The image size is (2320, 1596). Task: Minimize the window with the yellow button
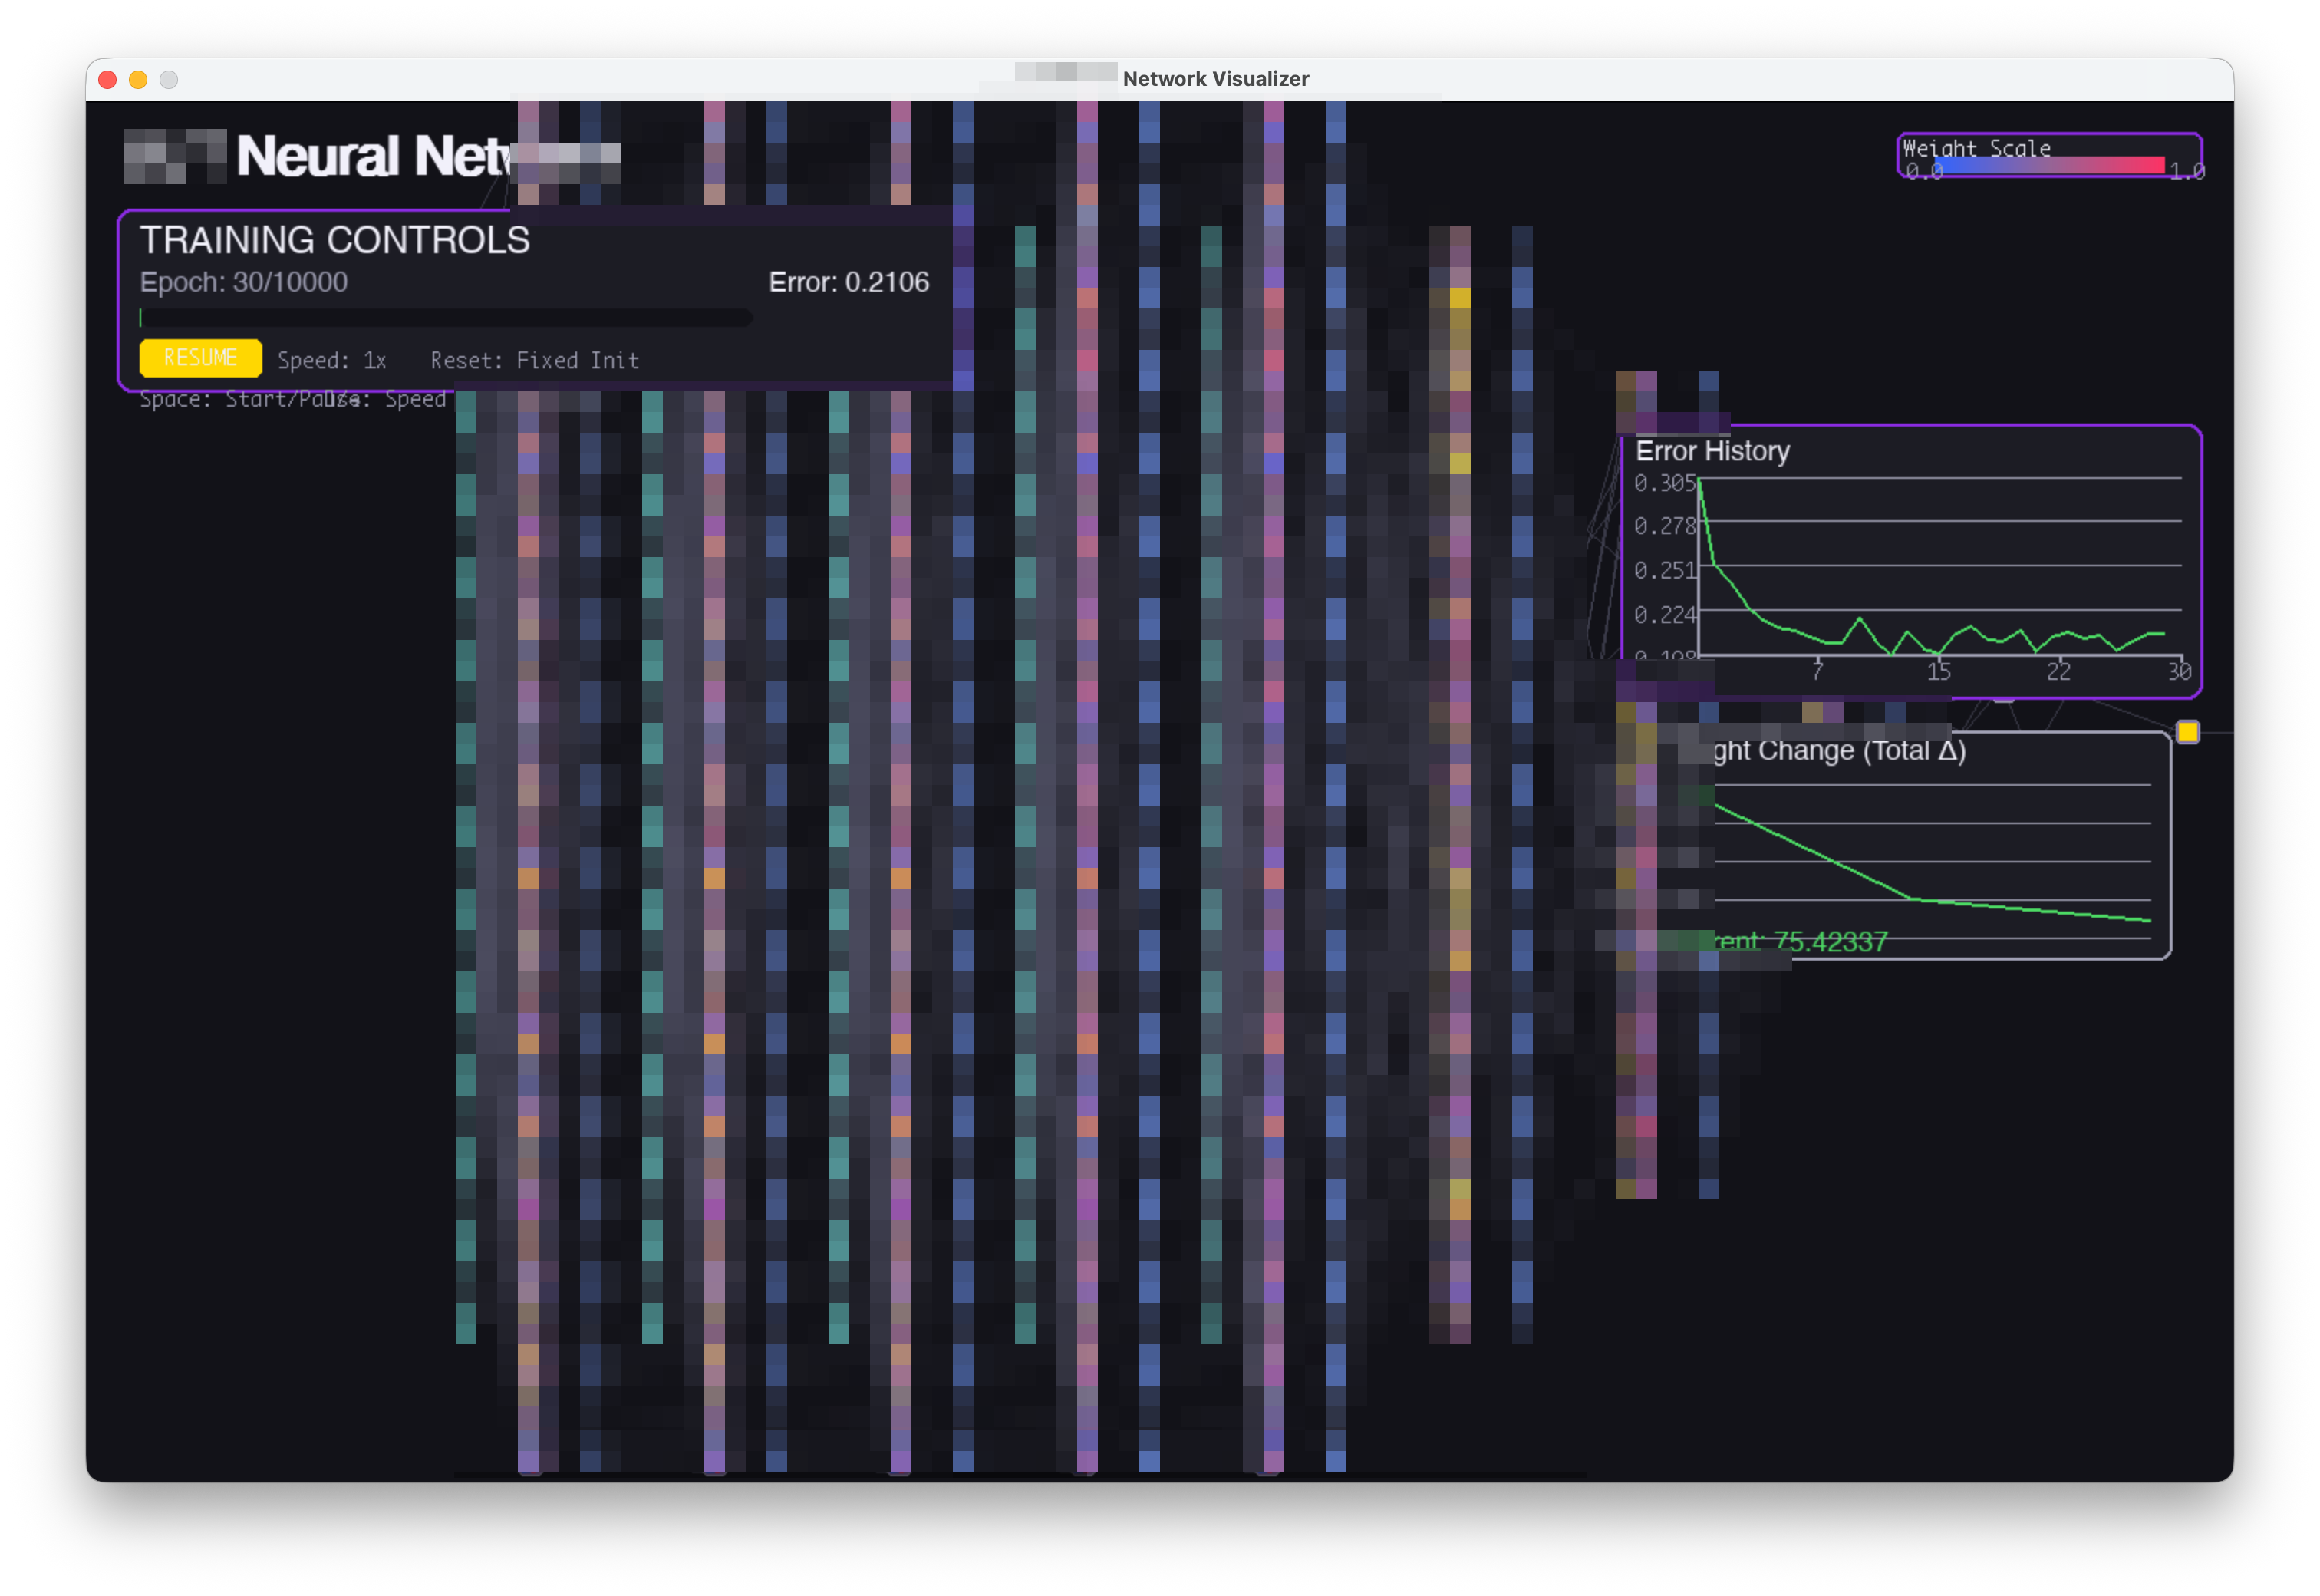138,80
